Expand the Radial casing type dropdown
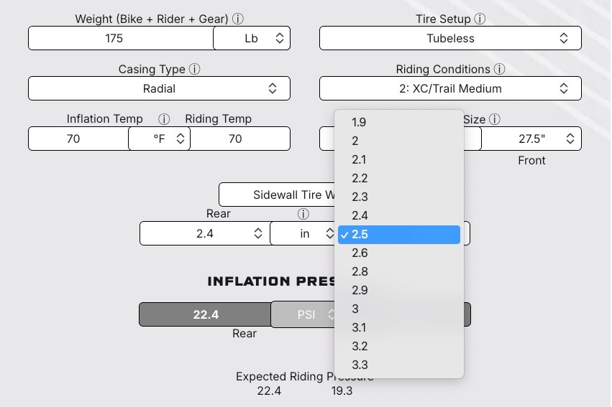The width and height of the screenshot is (612, 407). 159,89
